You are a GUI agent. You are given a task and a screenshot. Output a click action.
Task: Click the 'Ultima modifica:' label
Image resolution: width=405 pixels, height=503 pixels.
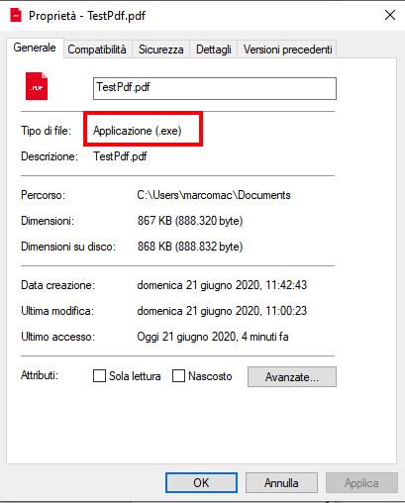pyautogui.click(x=57, y=311)
